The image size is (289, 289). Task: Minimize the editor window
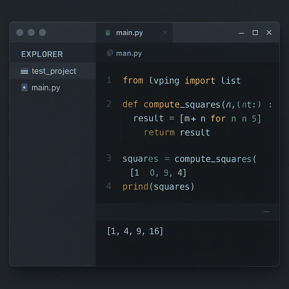click(241, 33)
